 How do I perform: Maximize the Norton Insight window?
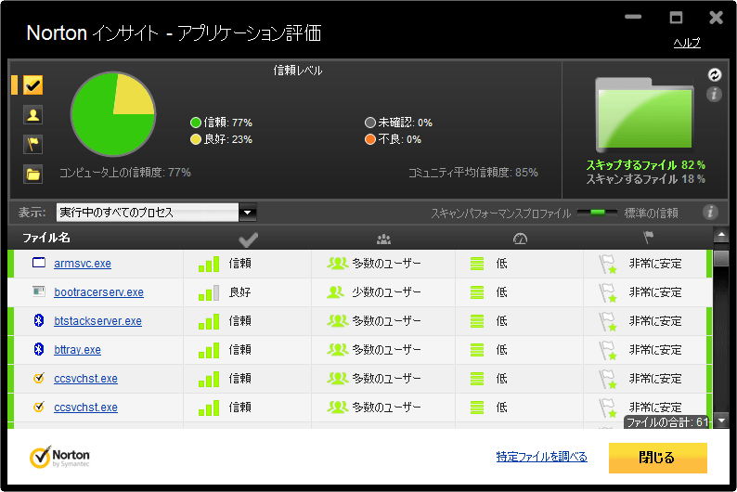pyautogui.click(x=676, y=18)
